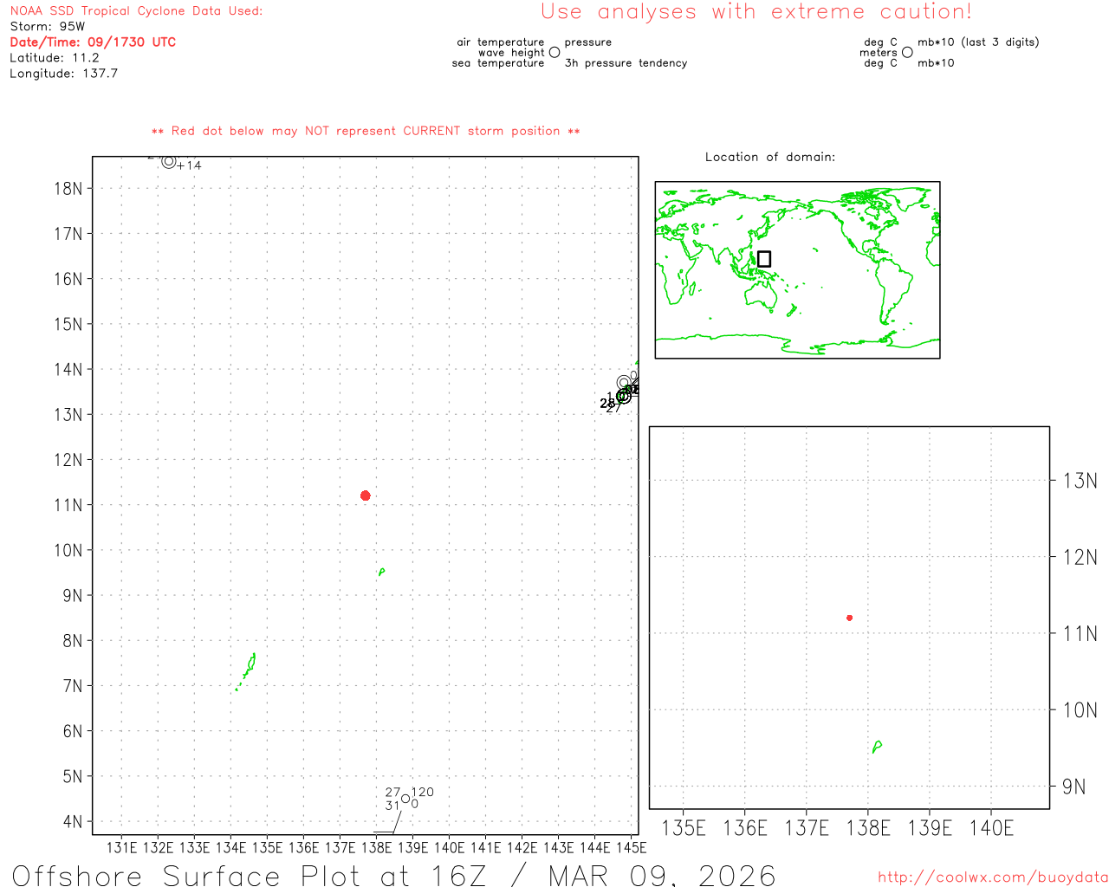Click the station circle between 27 and 120 labels
This screenshot has height=887, width=1109.
coord(405,799)
